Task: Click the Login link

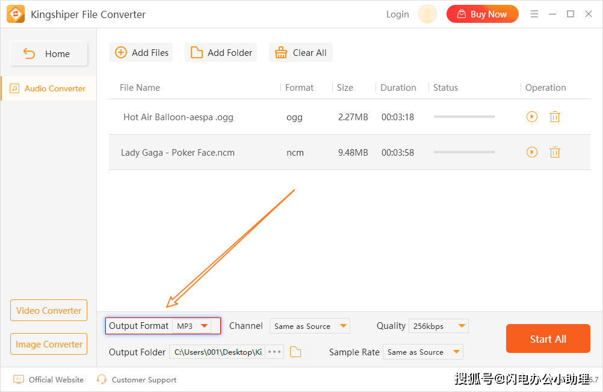Action: (x=398, y=14)
